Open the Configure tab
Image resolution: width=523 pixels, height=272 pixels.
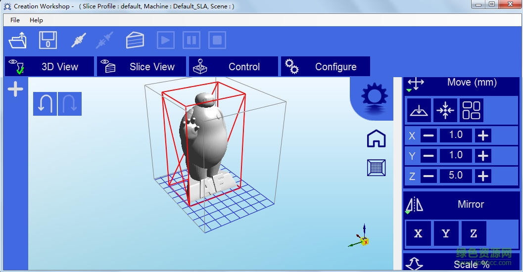coord(326,66)
